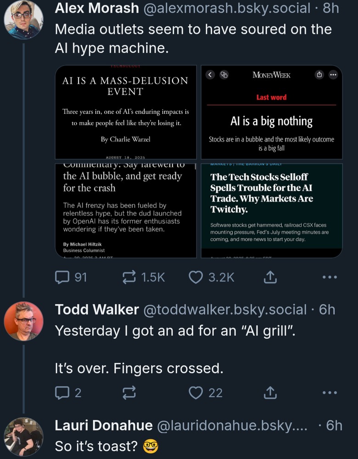The image size is (358, 459).
Task: Share Todd Walker's post
Action: click(270, 392)
